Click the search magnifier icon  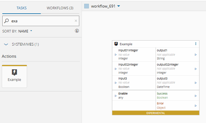pos(7,21)
